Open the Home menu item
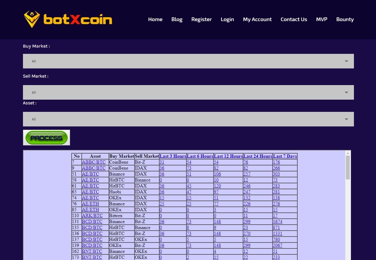The width and height of the screenshot is (376, 260). pyautogui.click(x=155, y=19)
